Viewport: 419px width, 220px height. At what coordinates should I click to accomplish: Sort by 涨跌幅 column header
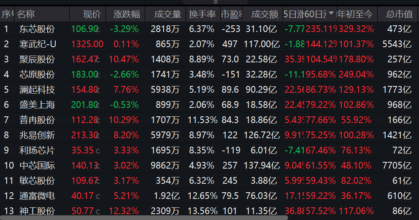tap(127, 14)
